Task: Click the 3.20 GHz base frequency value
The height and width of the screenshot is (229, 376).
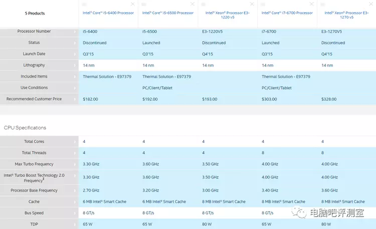Action: pos(150,190)
